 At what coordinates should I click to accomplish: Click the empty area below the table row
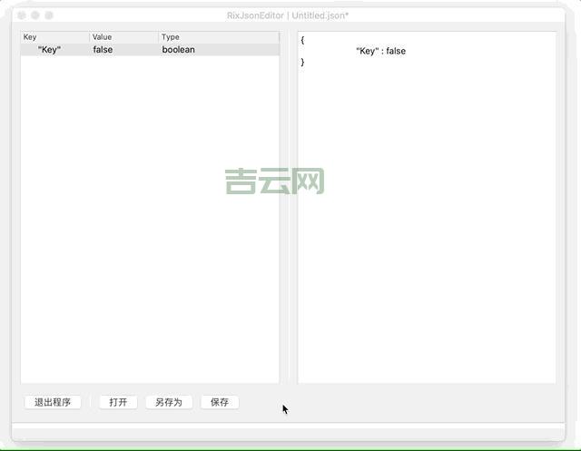point(150,227)
